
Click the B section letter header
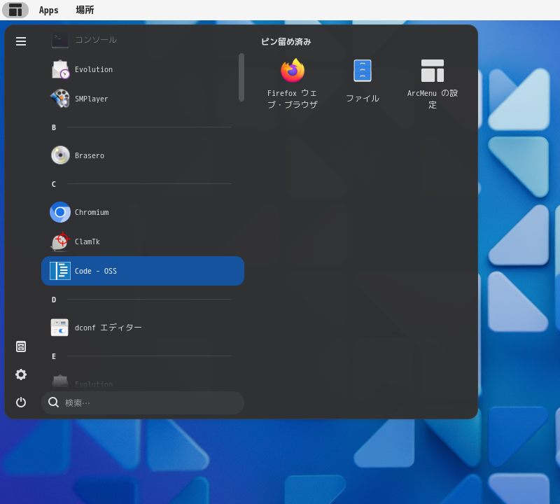pyautogui.click(x=54, y=127)
